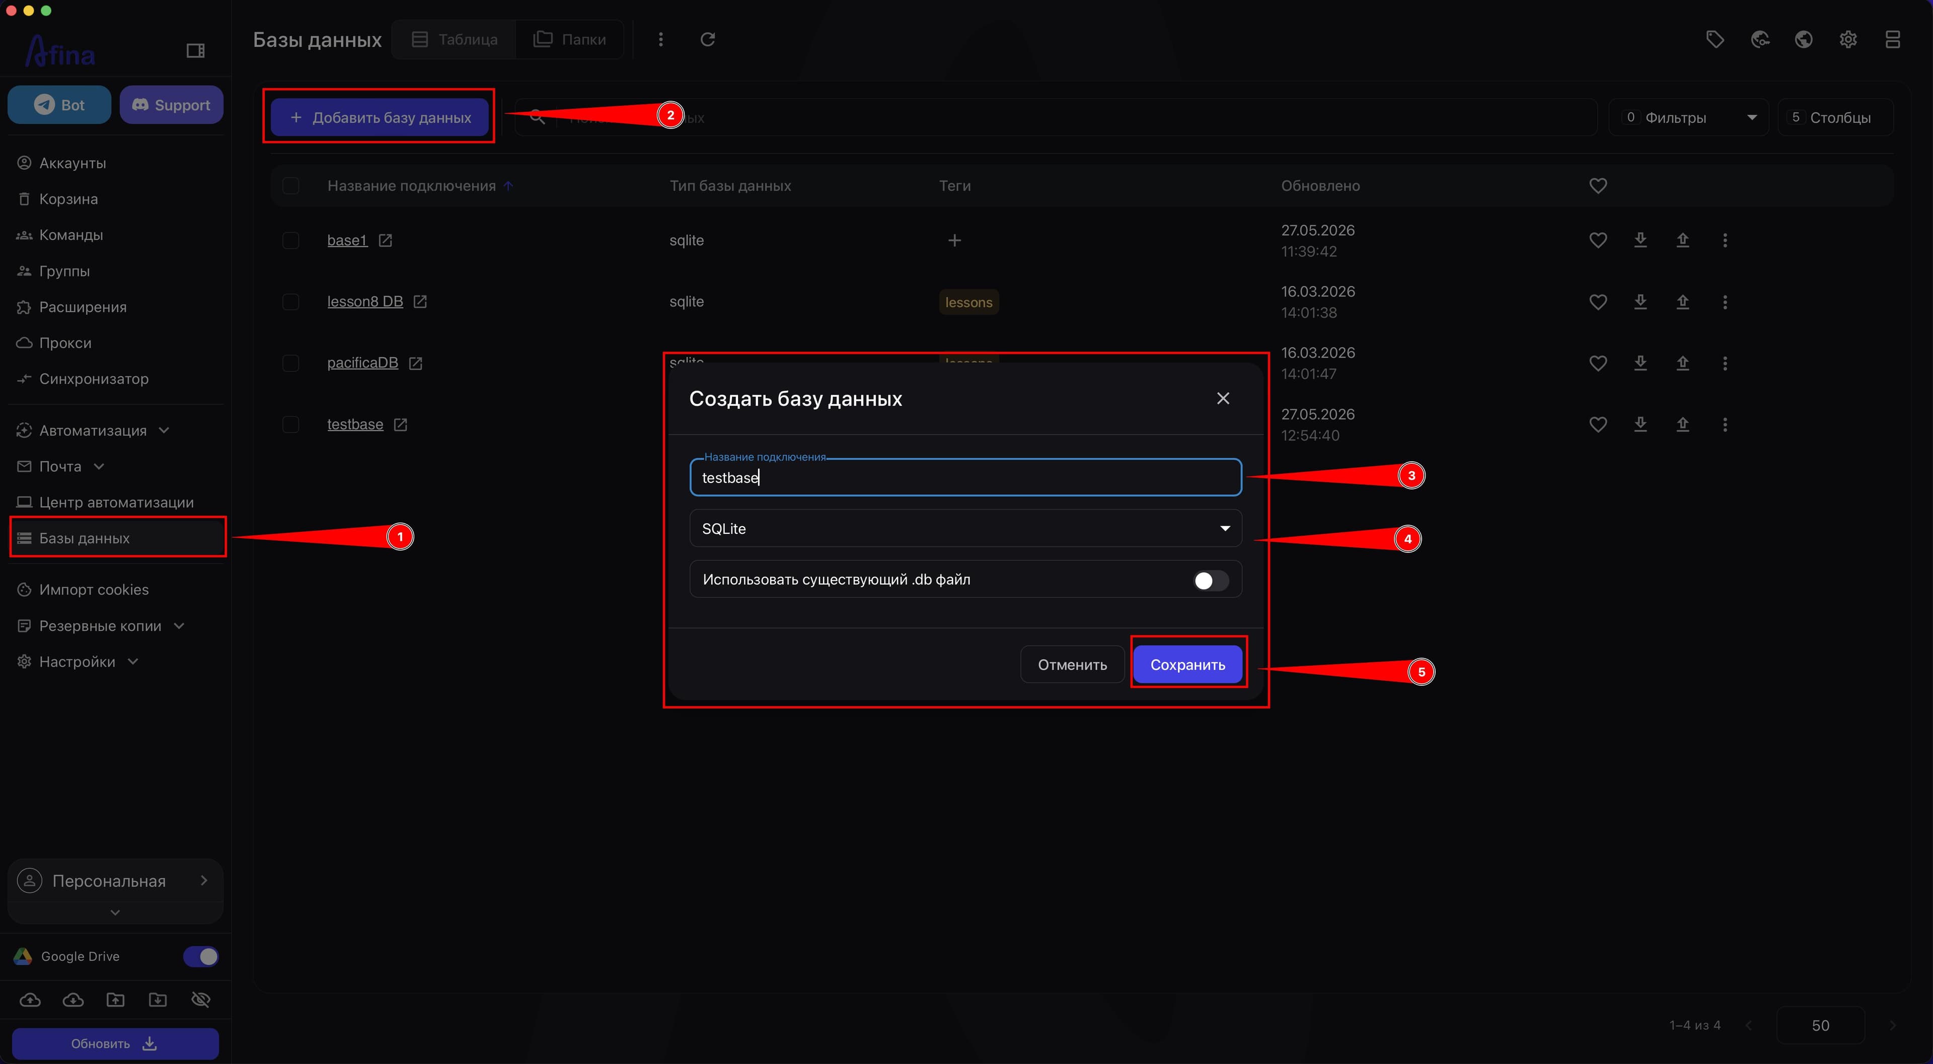Collapse the sidebar panel icon
The height and width of the screenshot is (1064, 1933).
195,50
